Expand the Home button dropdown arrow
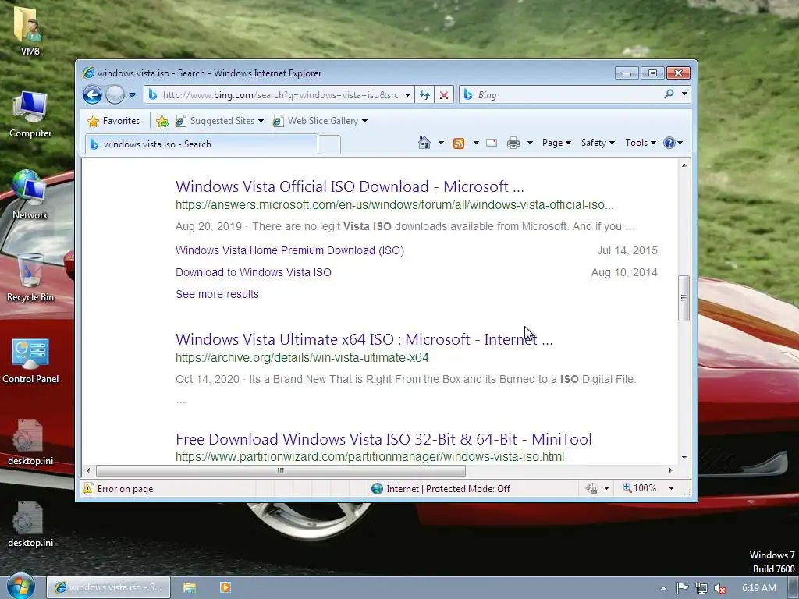 click(441, 143)
